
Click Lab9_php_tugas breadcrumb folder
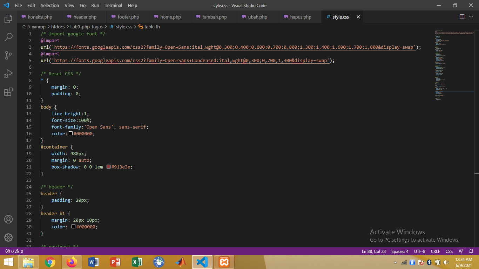(87, 27)
